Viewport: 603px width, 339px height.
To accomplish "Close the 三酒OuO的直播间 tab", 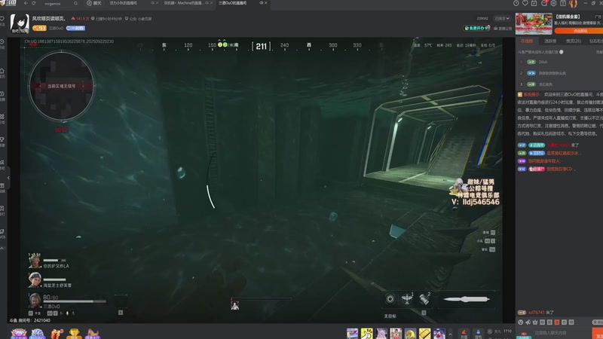I will tap(266, 3).
